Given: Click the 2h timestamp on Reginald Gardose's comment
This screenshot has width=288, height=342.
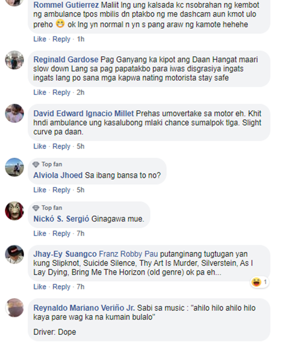Looking at the screenshot, I should click(x=80, y=92).
